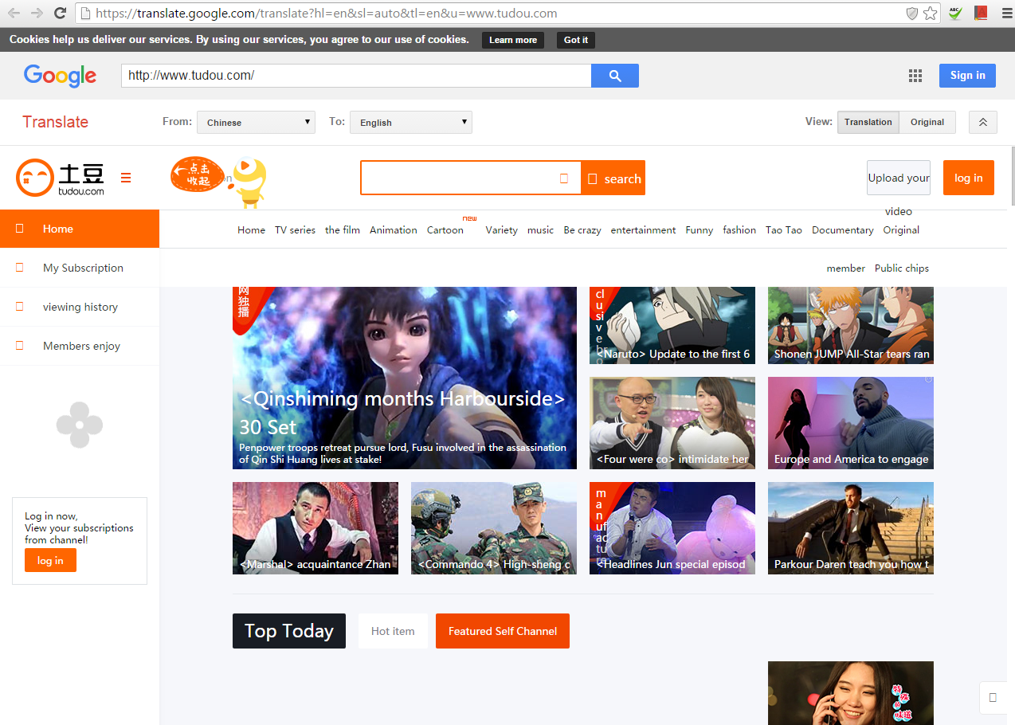Click the blue Sign in button

pos(967,76)
